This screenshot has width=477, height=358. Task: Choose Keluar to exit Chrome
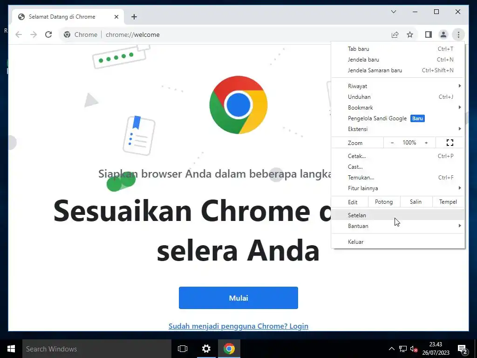pyautogui.click(x=398, y=242)
